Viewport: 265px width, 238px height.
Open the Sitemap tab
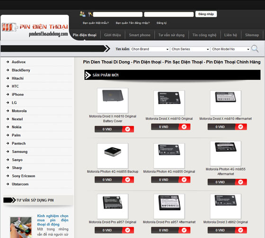tap(252, 35)
